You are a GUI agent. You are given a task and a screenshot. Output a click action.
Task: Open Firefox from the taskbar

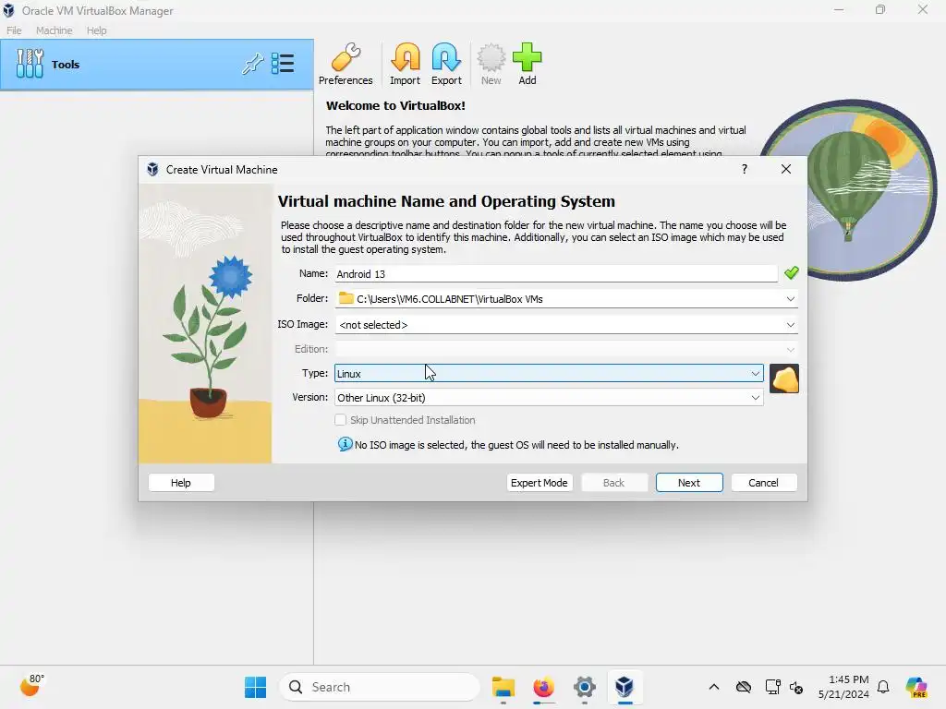(x=543, y=687)
